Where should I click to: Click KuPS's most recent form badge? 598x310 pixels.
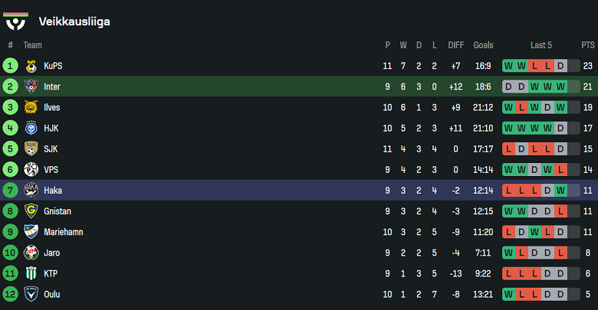coord(561,66)
